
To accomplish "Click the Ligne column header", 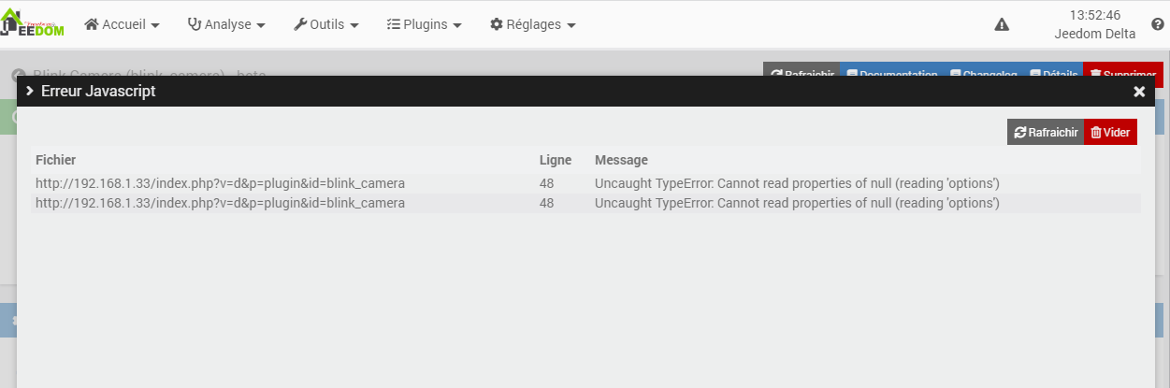I will (x=556, y=160).
